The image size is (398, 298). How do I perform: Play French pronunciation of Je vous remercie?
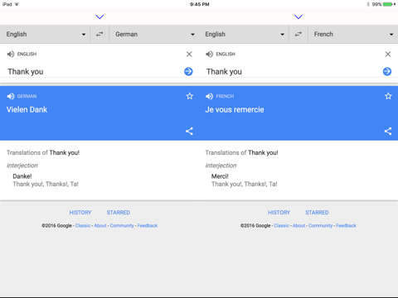(x=209, y=96)
